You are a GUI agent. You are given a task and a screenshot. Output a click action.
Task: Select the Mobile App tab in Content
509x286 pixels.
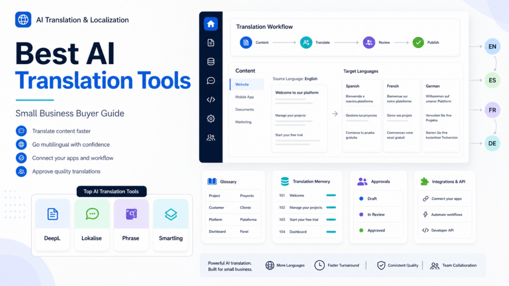point(245,97)
